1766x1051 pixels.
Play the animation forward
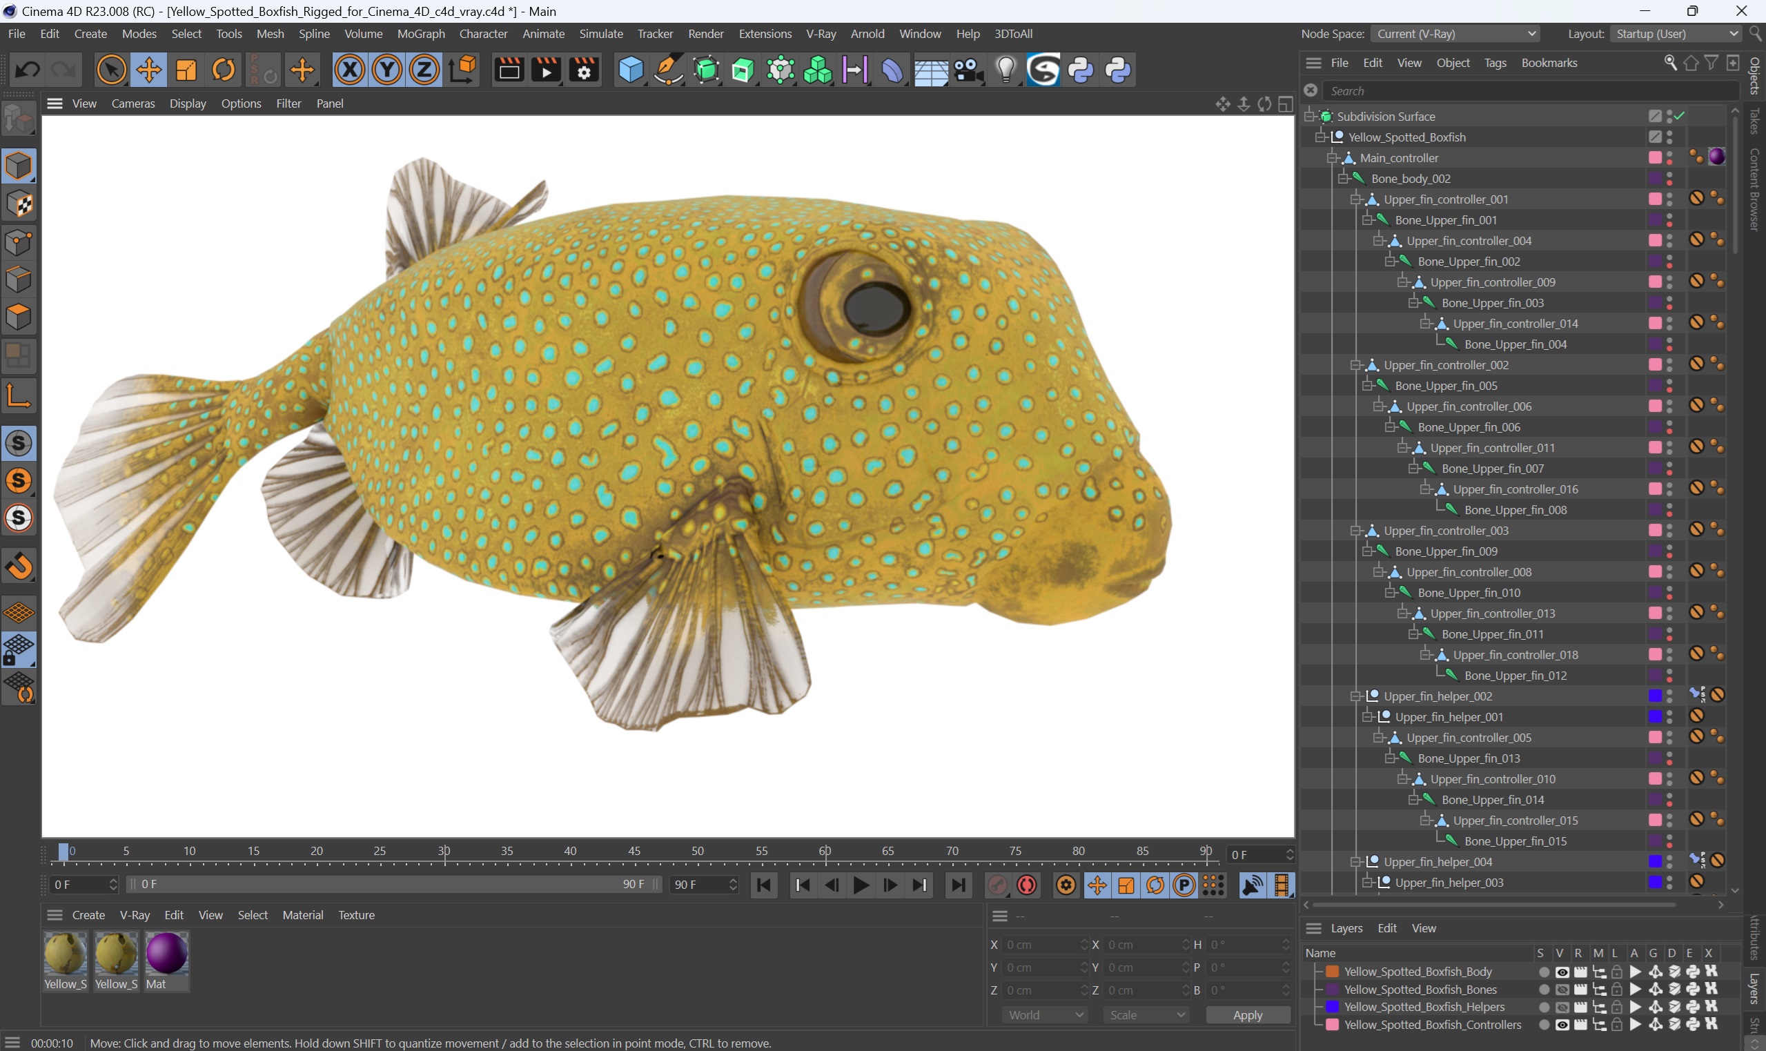pyautogui.click(x=861, y=885)
